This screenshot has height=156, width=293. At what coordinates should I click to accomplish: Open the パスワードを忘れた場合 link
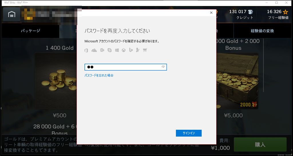[x=99, y=75]
